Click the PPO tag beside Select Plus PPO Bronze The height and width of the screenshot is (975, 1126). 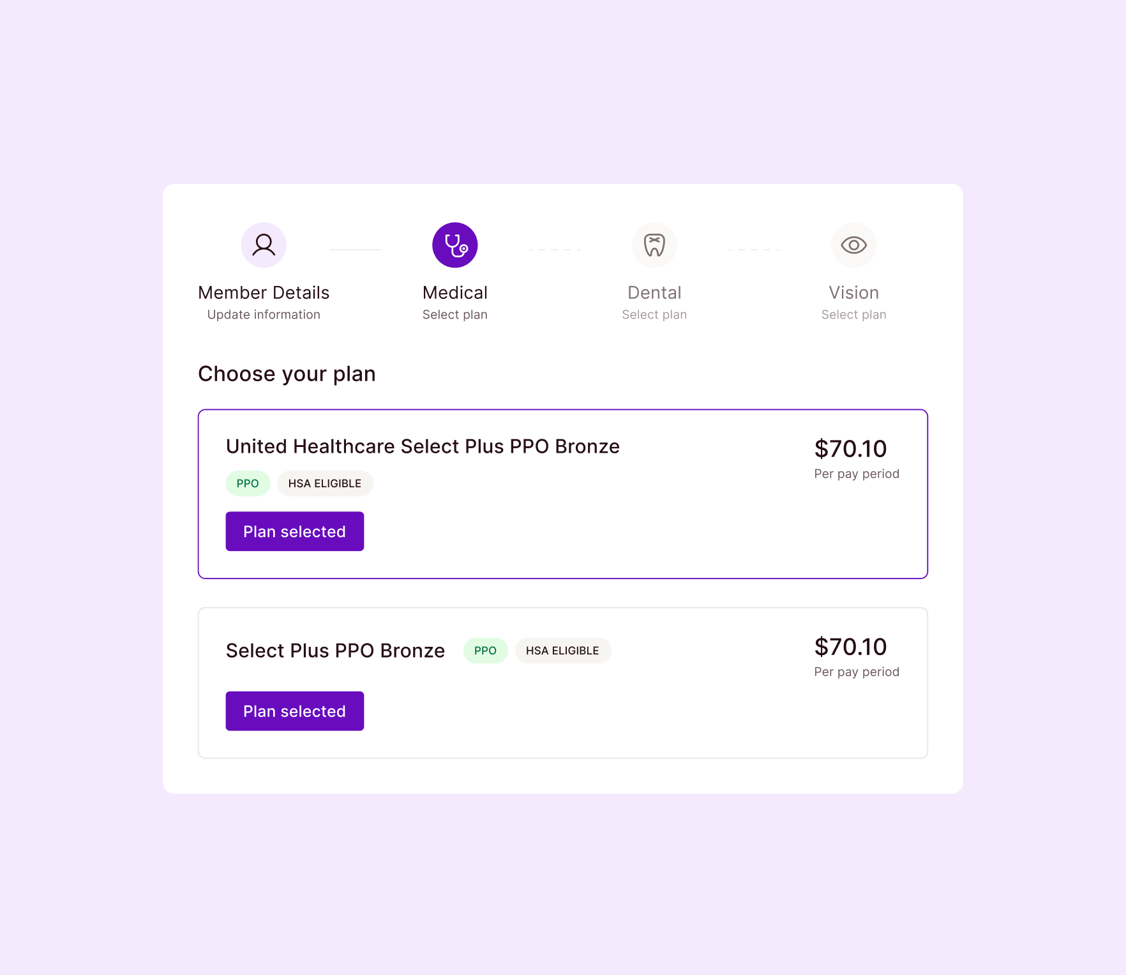click(x=485, y=651)
